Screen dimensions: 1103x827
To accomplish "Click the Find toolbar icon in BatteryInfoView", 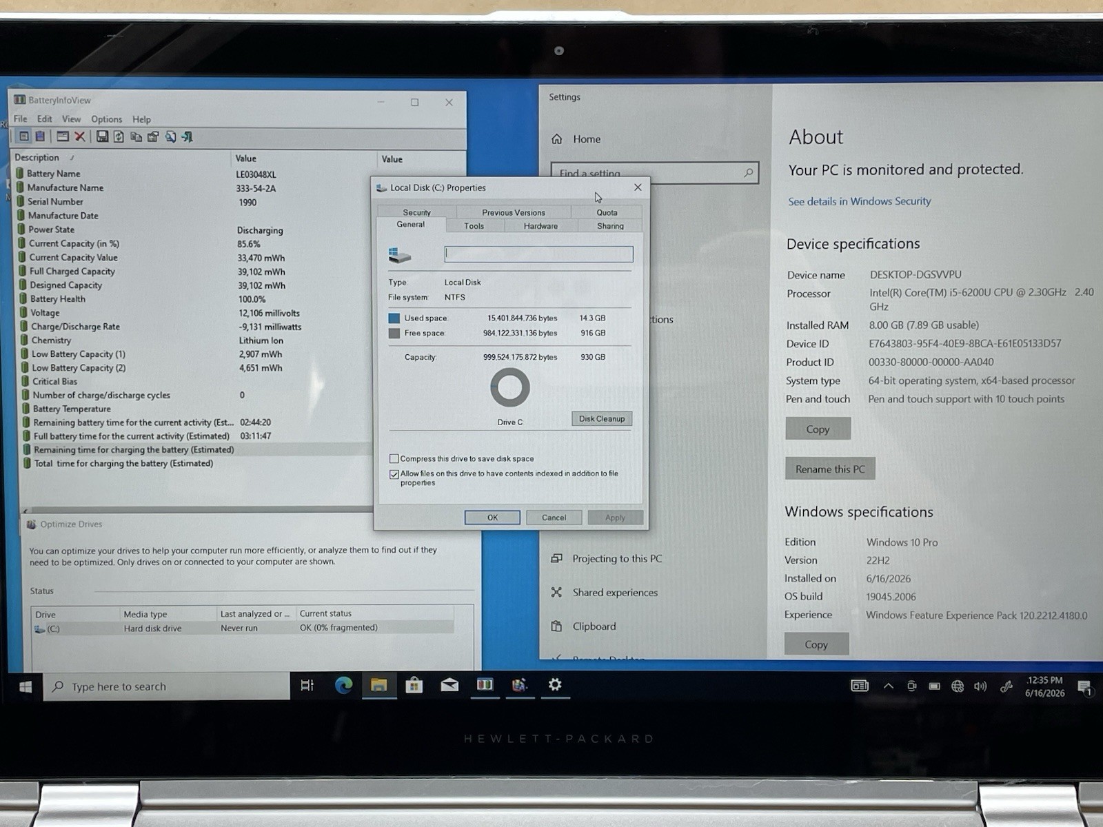I will pos(170,137).
